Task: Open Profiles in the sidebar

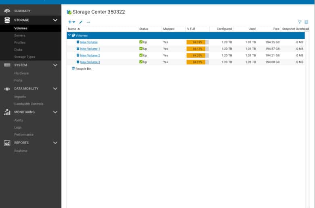Action: click(20, 42)
